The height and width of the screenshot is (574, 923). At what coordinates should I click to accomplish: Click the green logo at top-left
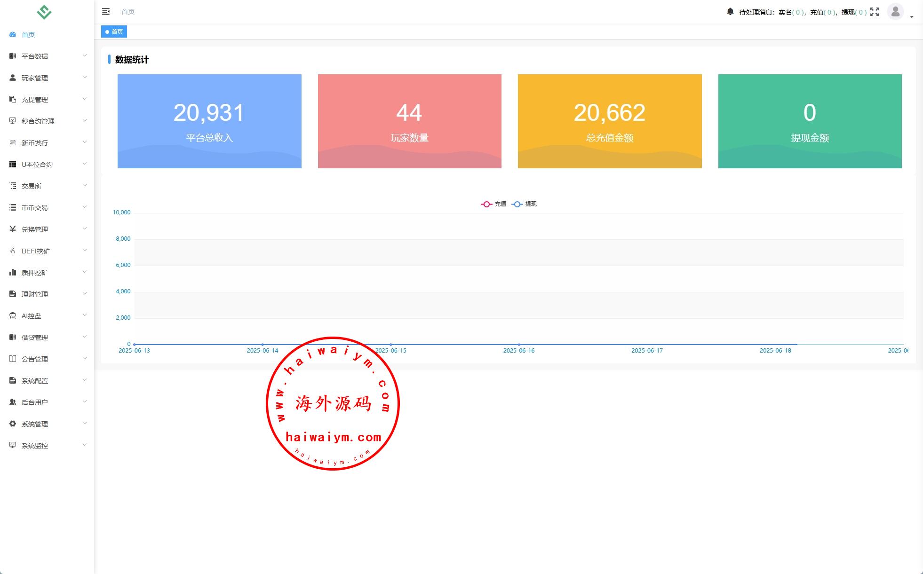[x=44, y=12]
